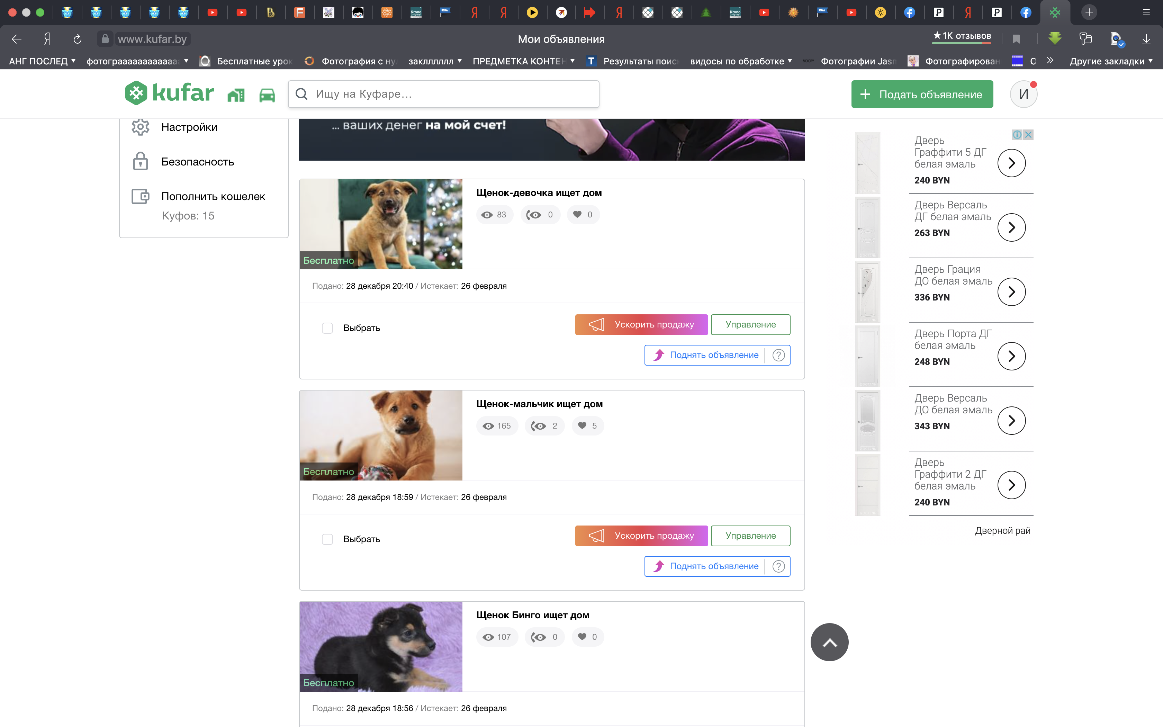Image resolution: width=1163 pixels, height=727 pixels.
Task: Click the scroll-to-top round arrow button
Action: tap(829, 642)
